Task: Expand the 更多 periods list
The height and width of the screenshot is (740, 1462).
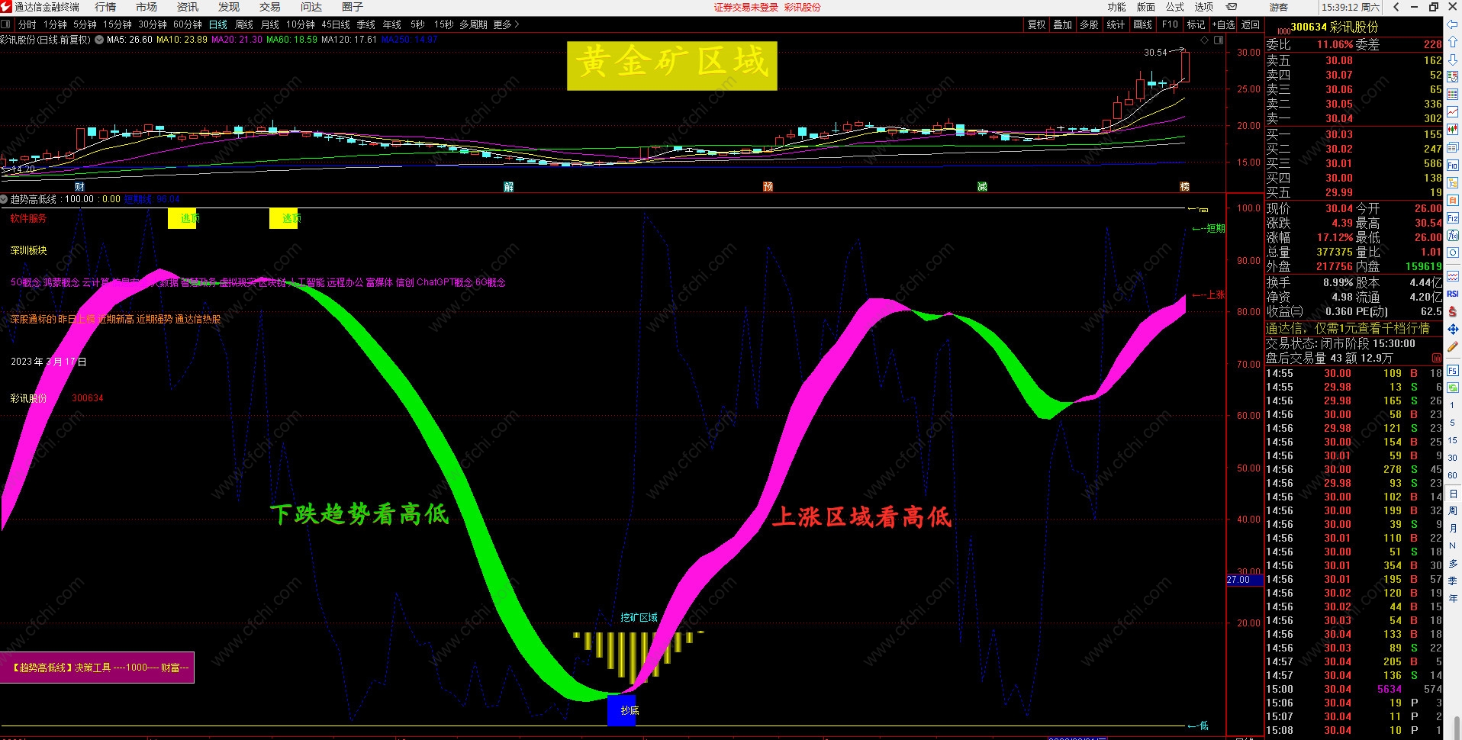Action: 506,24
